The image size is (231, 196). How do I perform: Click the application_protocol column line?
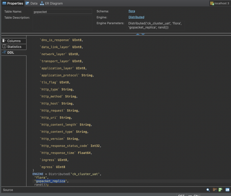[x=67, y=75]
